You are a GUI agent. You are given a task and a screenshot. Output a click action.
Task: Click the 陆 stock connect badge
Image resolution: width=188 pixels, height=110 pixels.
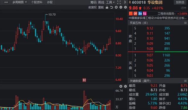pyautogui.click(x=145, y=14)
